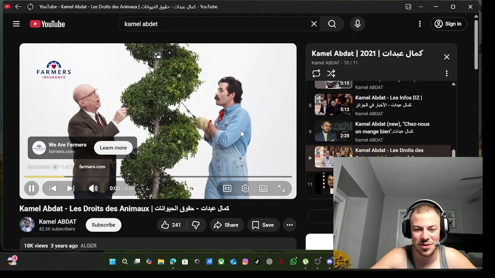Pause the video playback
The height and width of the screenshot is (278, 495).
32,188
